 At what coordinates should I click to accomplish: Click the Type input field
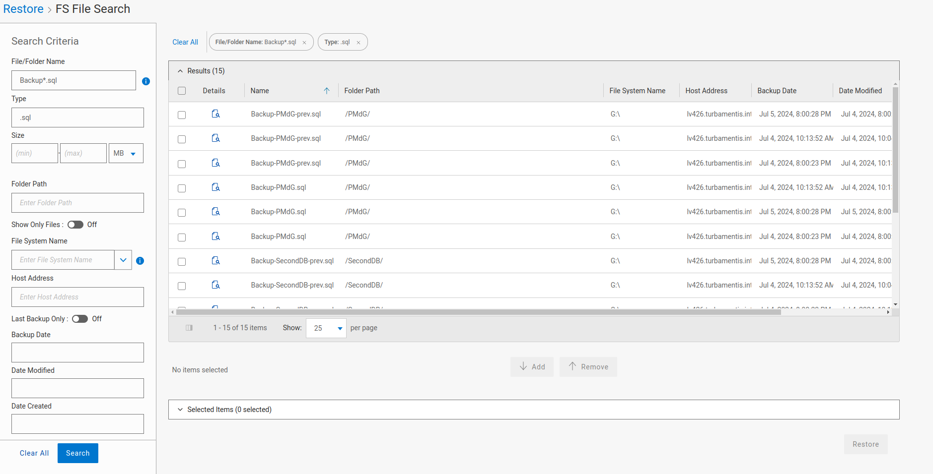77,118
